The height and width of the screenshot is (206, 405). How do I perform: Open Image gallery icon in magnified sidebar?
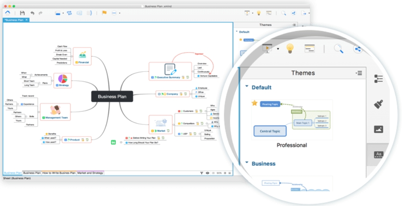point(378,129)
